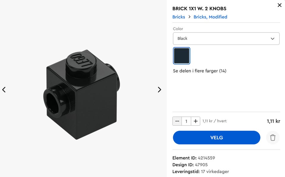The width and height of the screenshot is (285, 177).
Task: Show the next product image
Action: pyautogui.click(x=159, y=89)
